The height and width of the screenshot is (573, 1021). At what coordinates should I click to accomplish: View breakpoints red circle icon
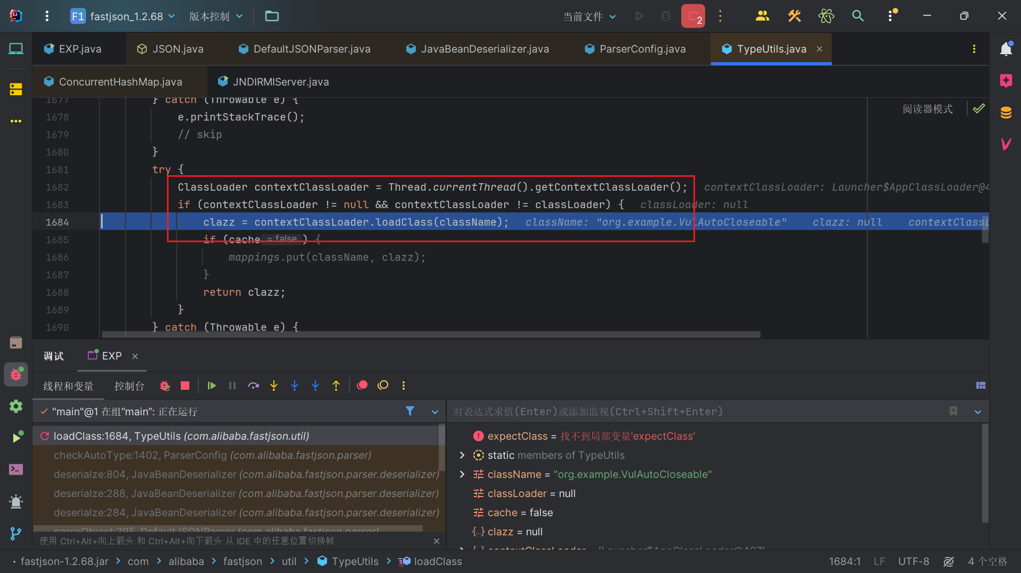pos(362,386)
